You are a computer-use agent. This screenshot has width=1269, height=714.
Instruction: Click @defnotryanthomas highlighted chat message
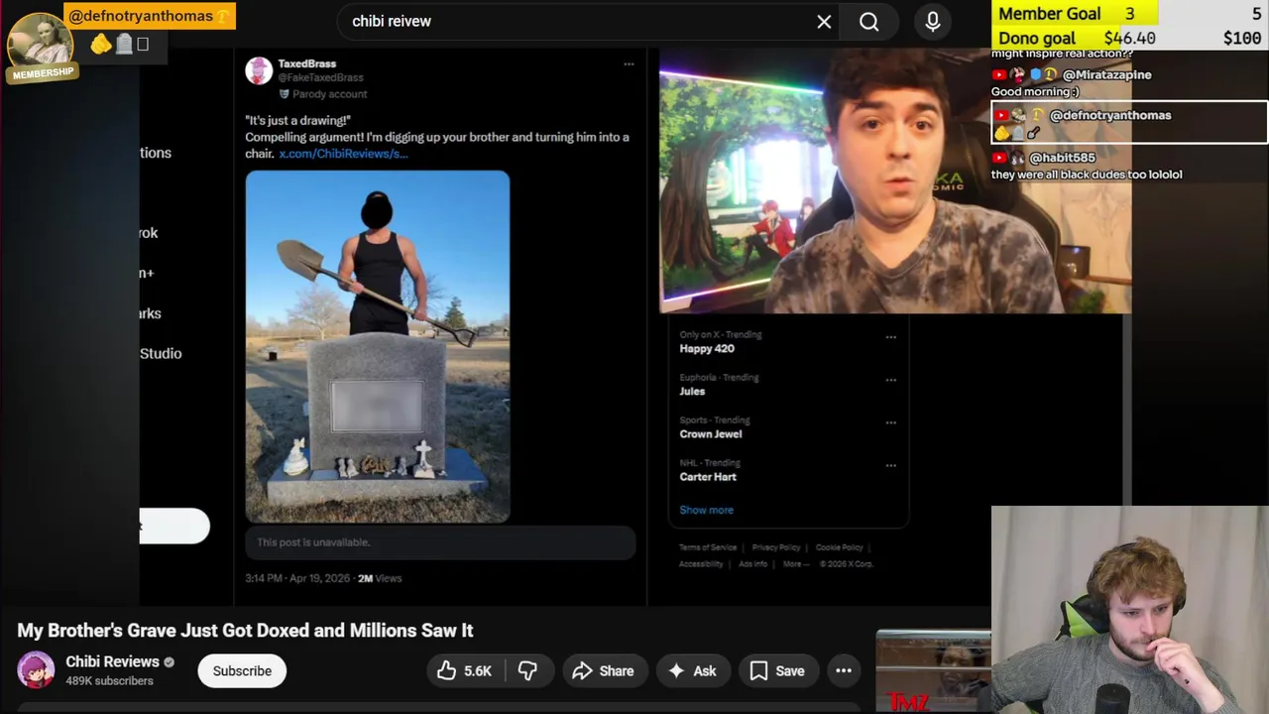pos(1129,123)
